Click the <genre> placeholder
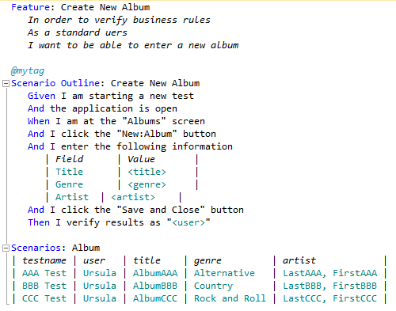 pyautogui.click(x=147, y=184)
